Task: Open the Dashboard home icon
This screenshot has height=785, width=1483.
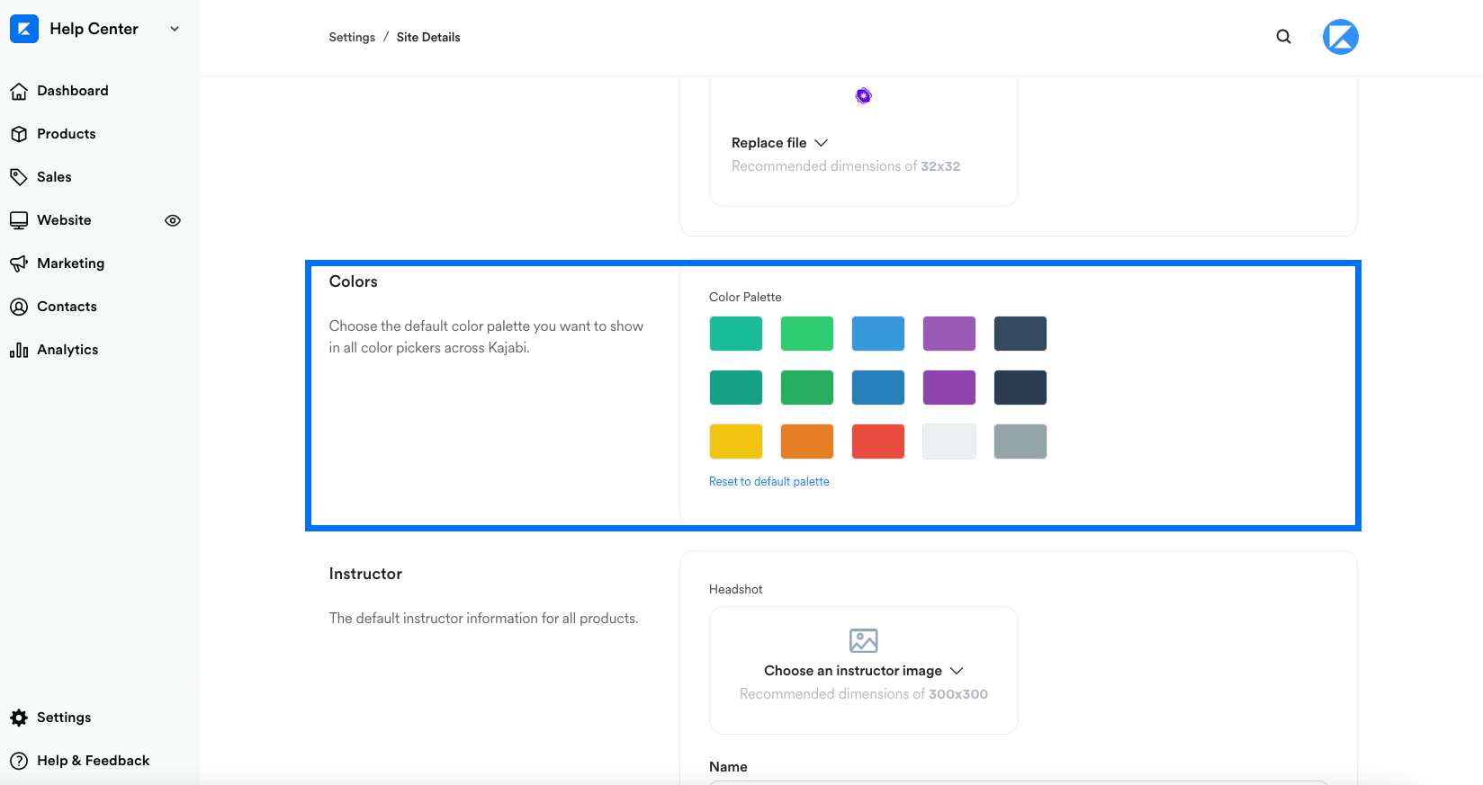Action: (19, 91)
